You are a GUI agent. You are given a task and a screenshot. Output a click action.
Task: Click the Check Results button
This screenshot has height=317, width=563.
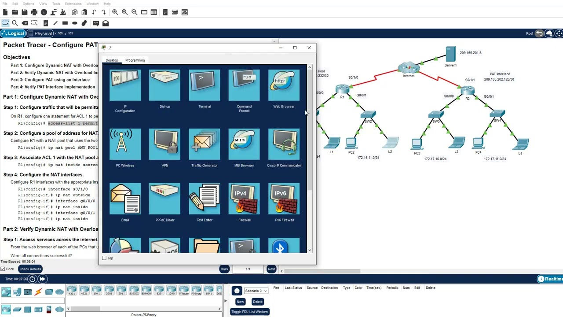(30, 269)
